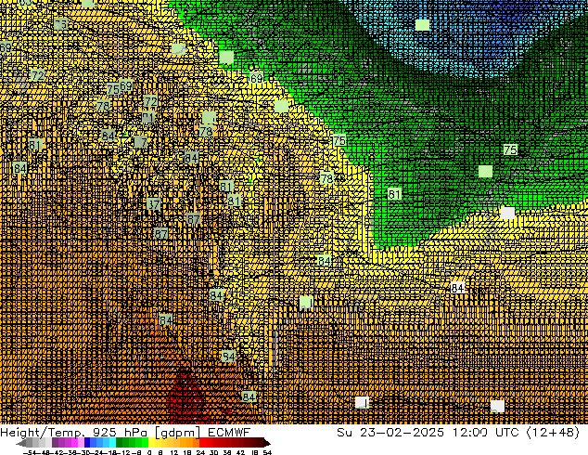This screenshot has height=455, width=588.
Task: Click the dark maroon right arrow end of legend
Action: point(267,443)
